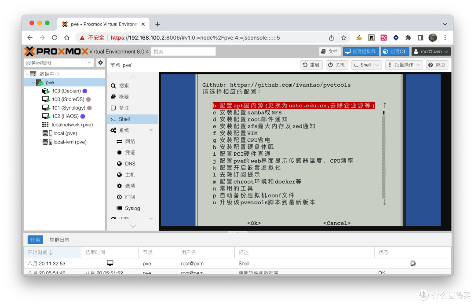The image size is (475, 305).
Task: Click the 创建虚拟机 button
Action: [x=361, y=51]
